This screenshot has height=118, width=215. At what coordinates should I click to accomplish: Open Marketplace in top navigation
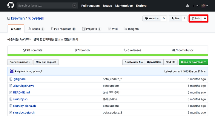coord(124,6)
